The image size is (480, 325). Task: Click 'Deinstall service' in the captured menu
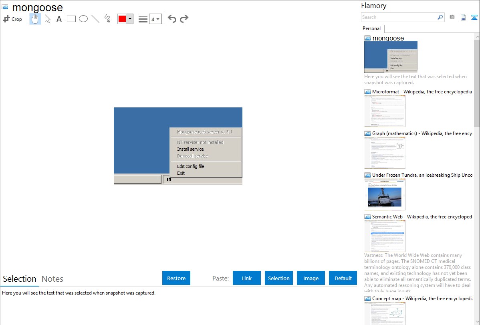coord(193,156)
